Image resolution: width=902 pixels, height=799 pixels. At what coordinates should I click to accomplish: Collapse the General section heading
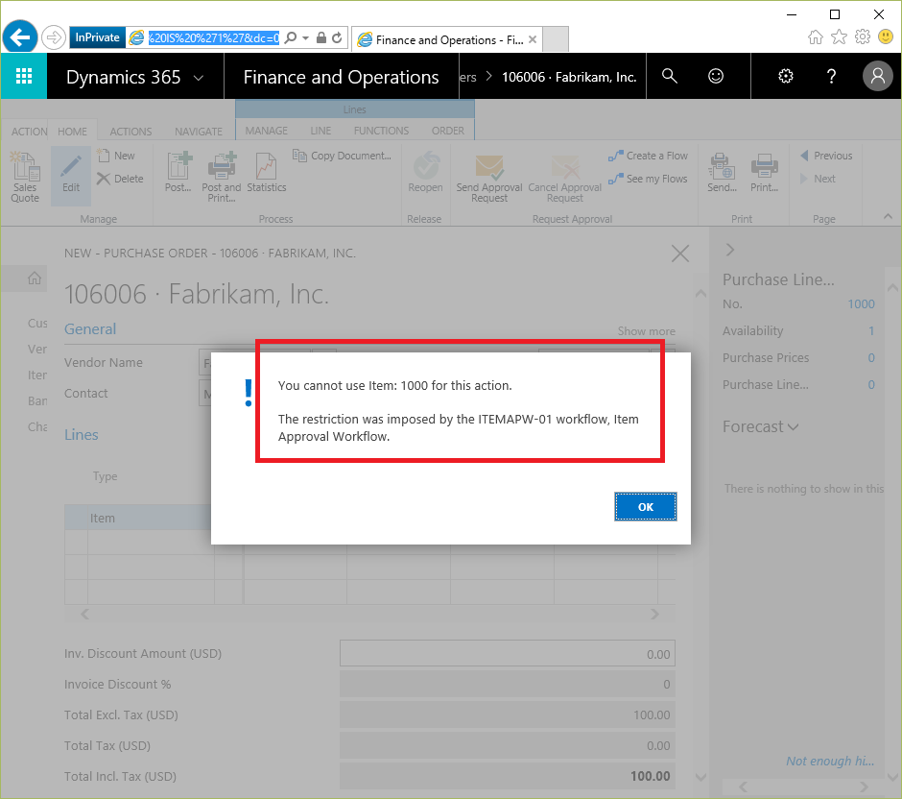[90, 328]
